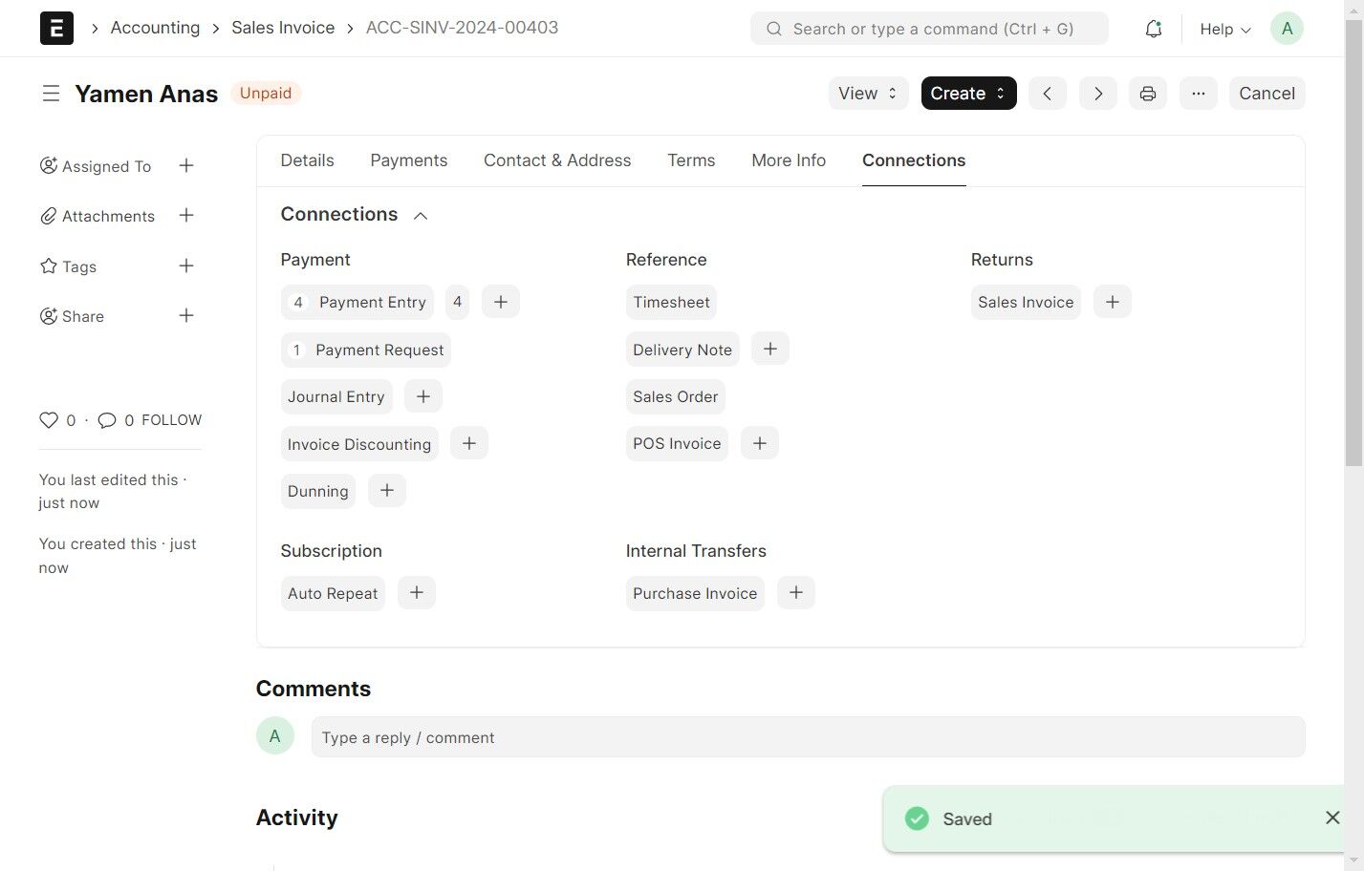Click FOLLOW to follow this invoice

tap(171, 420)
